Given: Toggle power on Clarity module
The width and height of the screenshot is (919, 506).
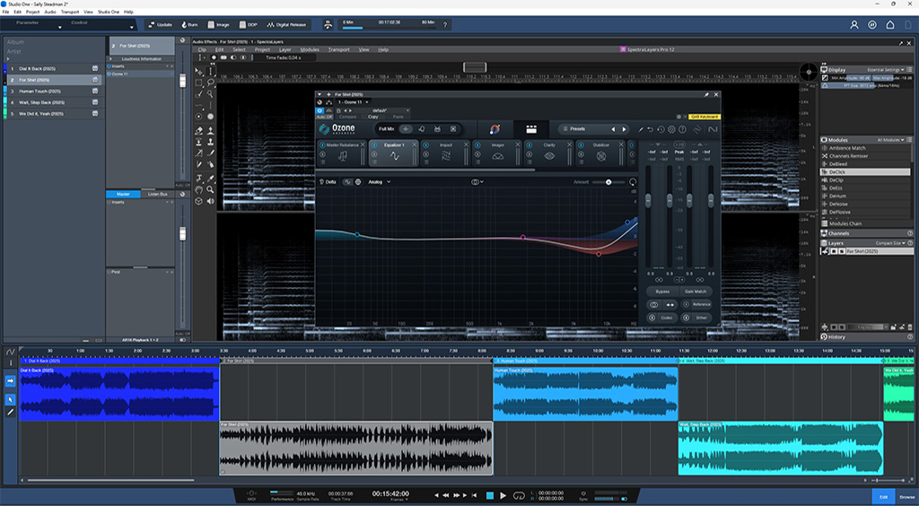Looking at the screenshot, I should click(x=529, y=144).
